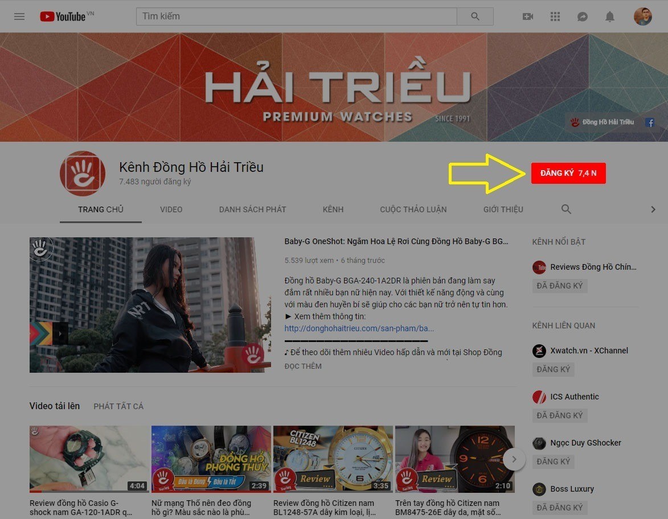668x519 pixels.
Task: Open the KÊNH tab
Action: point(333,209)
